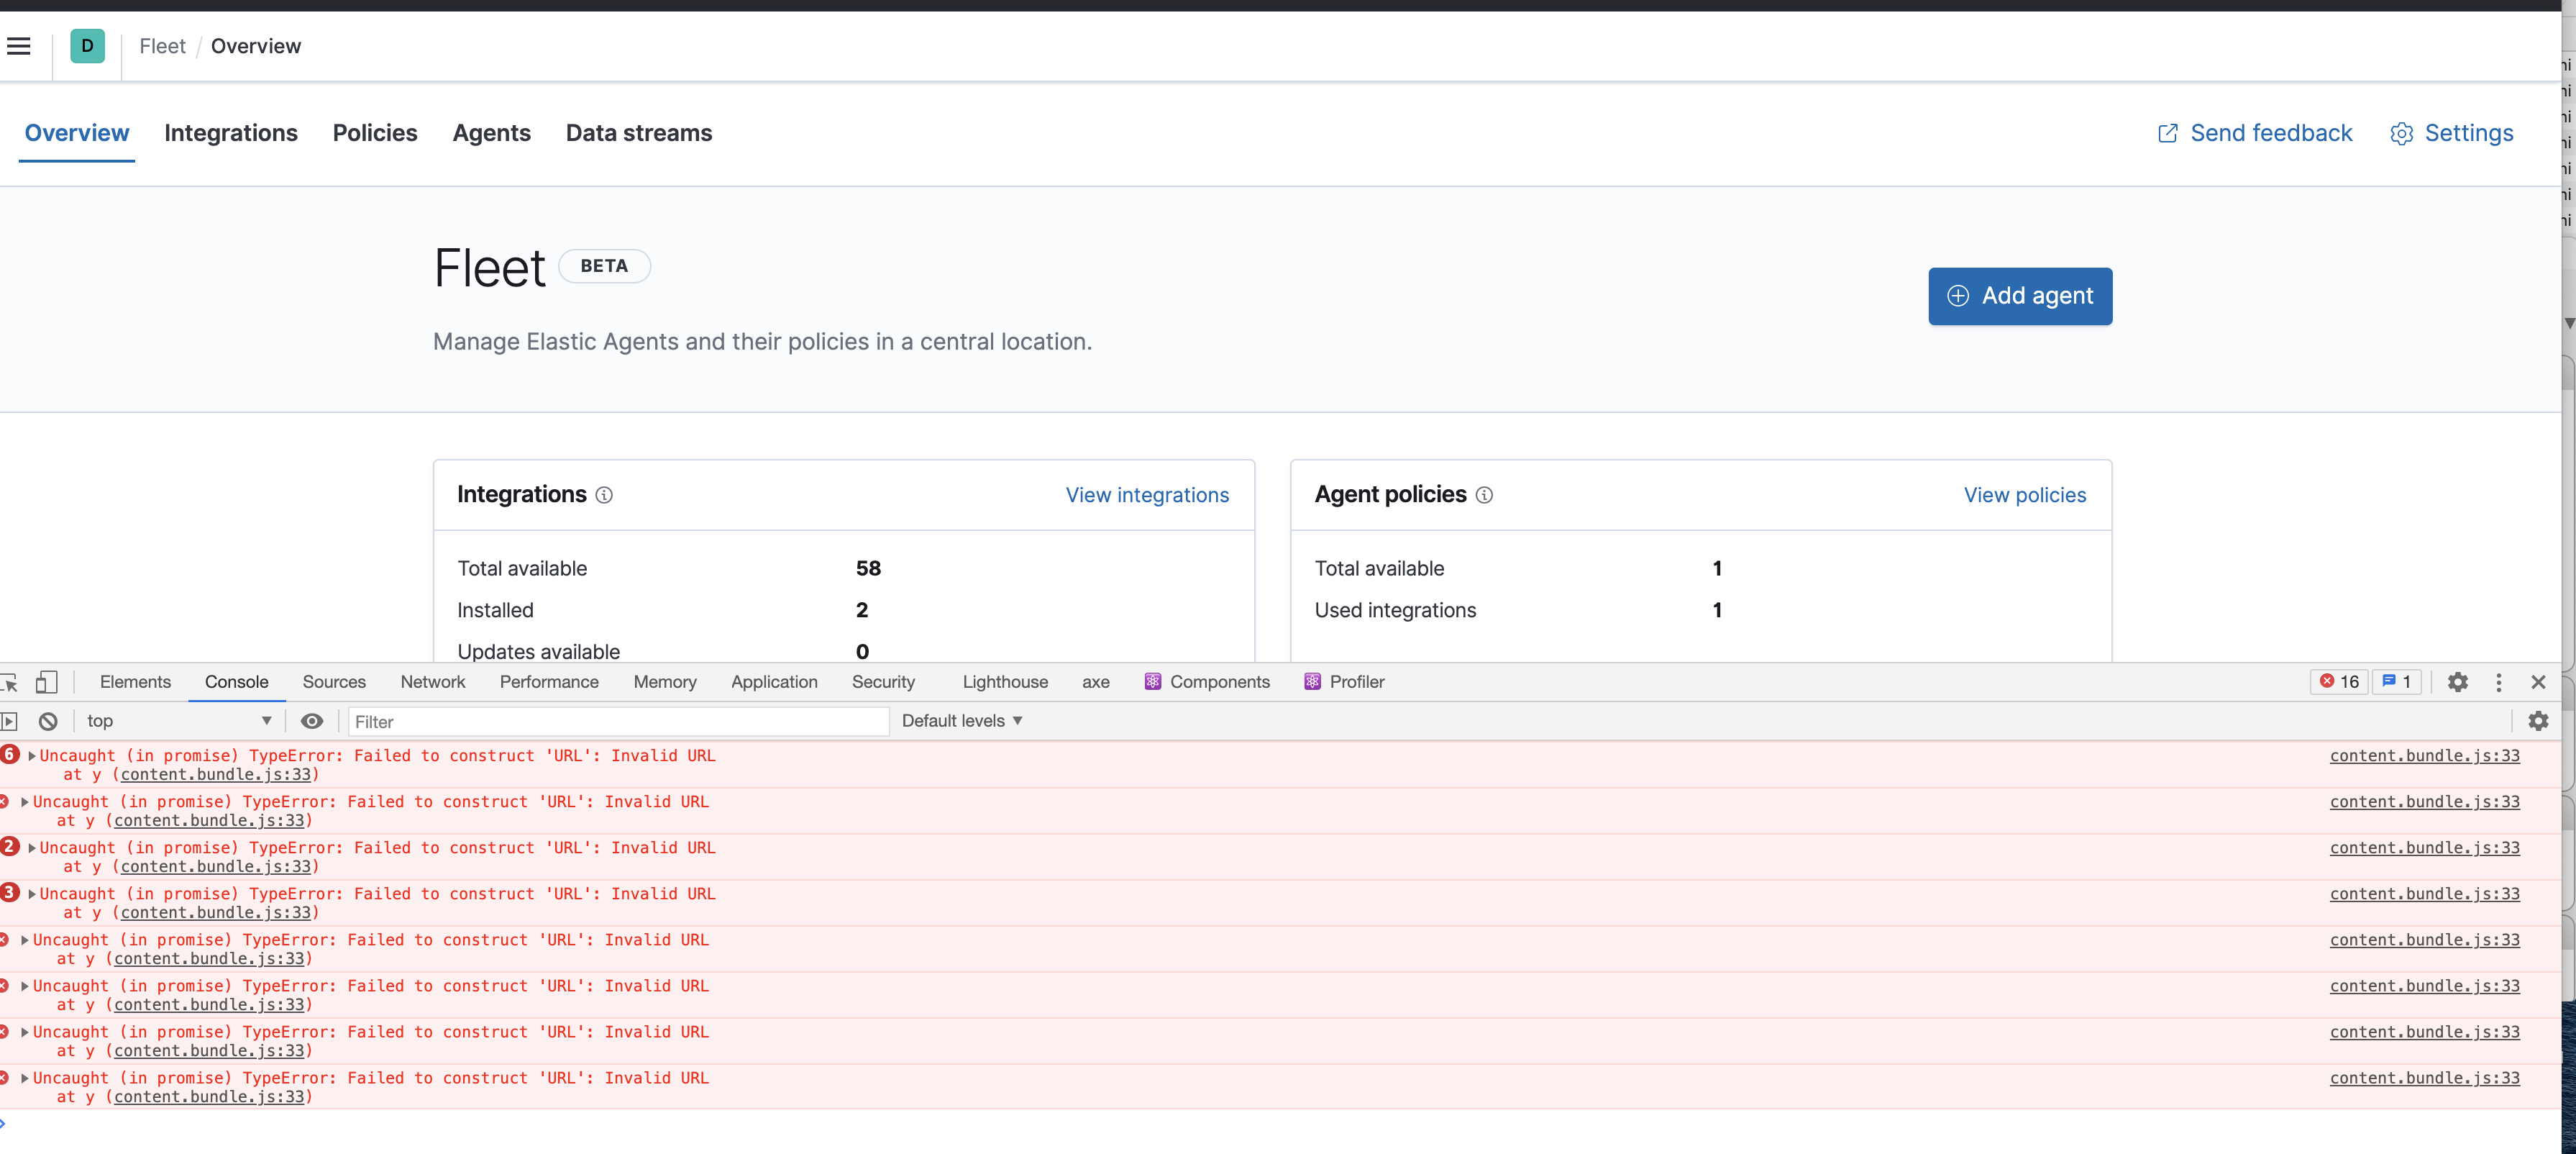Clear the console messages
The image size is (2576, 1154).
point(48,721)
